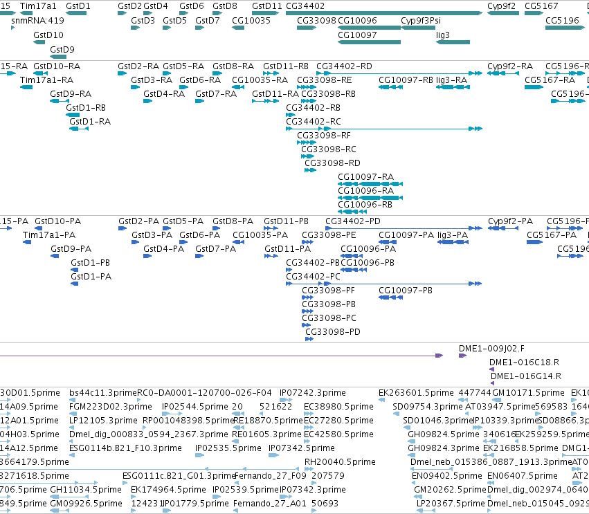Screen dimensions: 589x514
Task: Click transcript lig3-RA
Action: tap(453, 87)
